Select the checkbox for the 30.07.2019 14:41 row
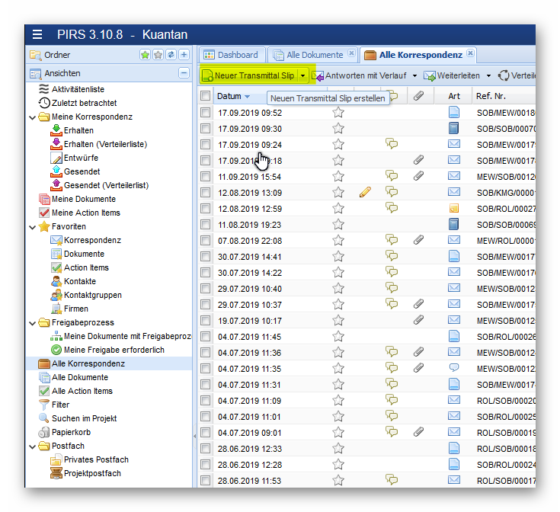 pos(206,257)
